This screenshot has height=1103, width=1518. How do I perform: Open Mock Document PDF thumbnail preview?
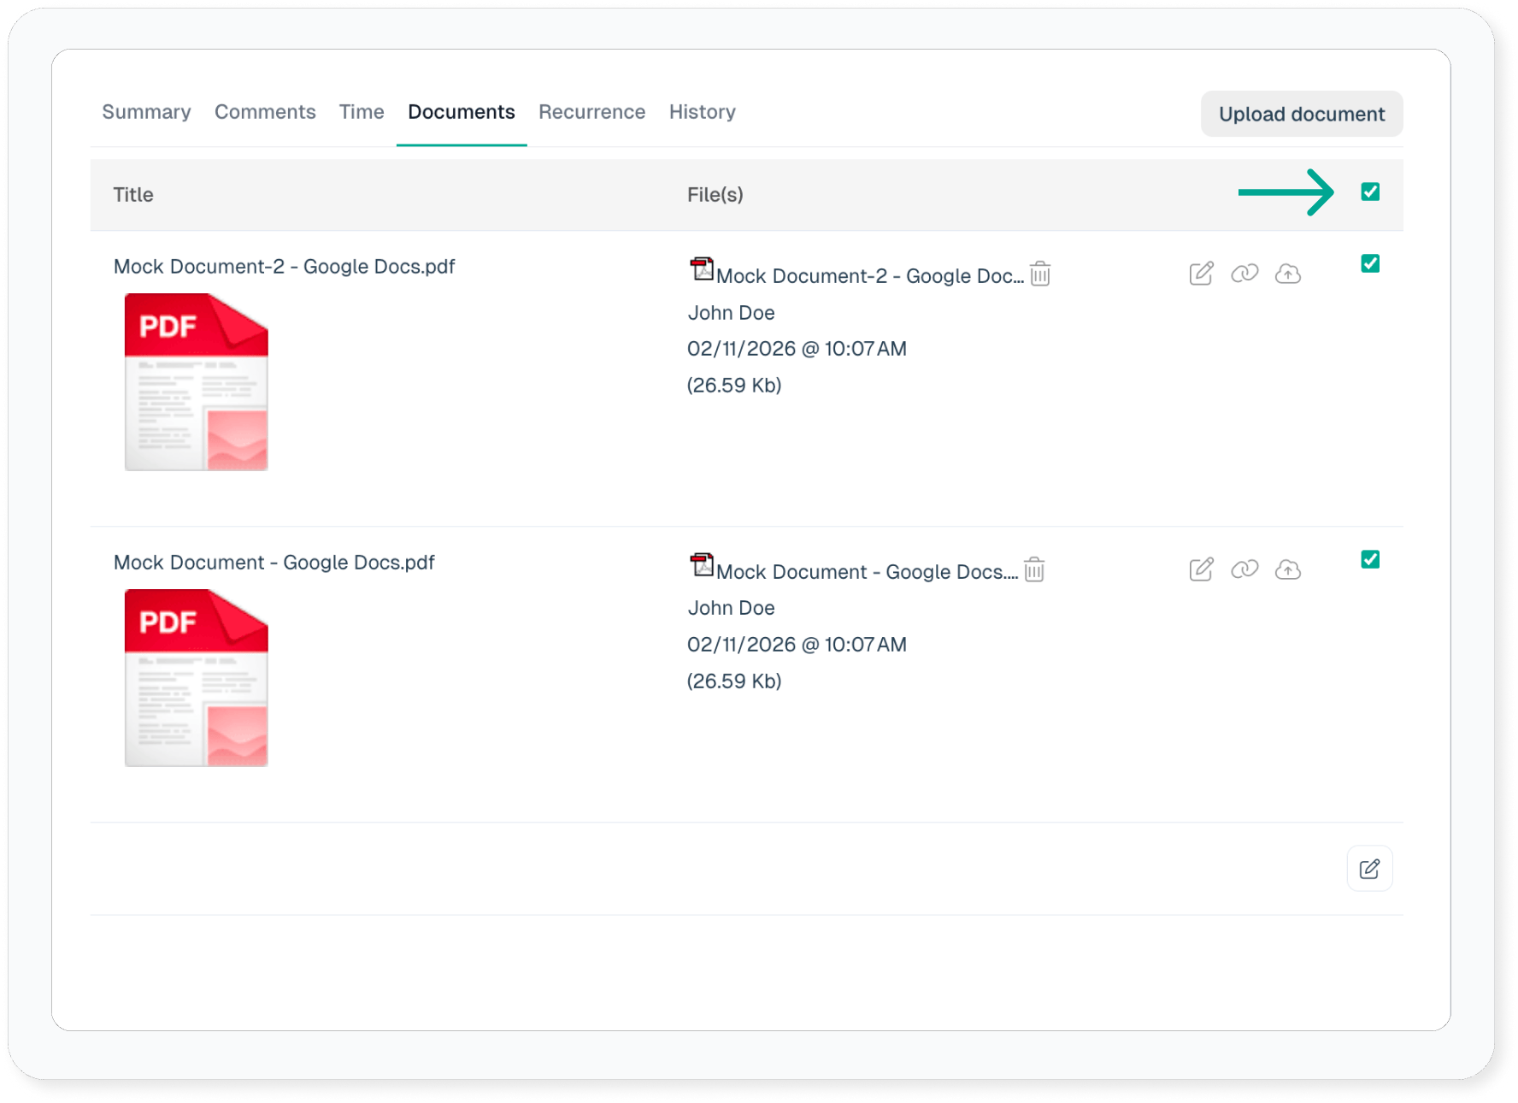197,678
